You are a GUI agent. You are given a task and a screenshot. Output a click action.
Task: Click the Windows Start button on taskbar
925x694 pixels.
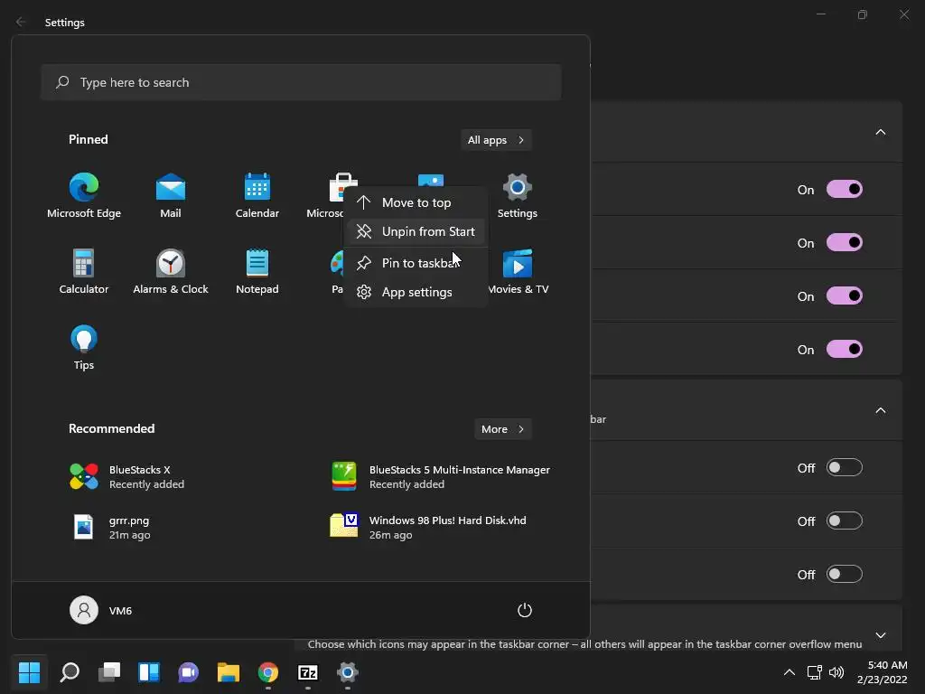tap(29, 672)
